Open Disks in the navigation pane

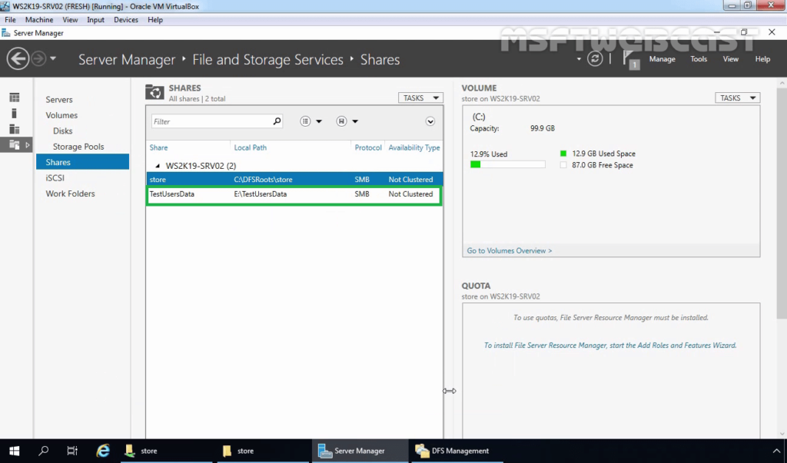[63, 131]
